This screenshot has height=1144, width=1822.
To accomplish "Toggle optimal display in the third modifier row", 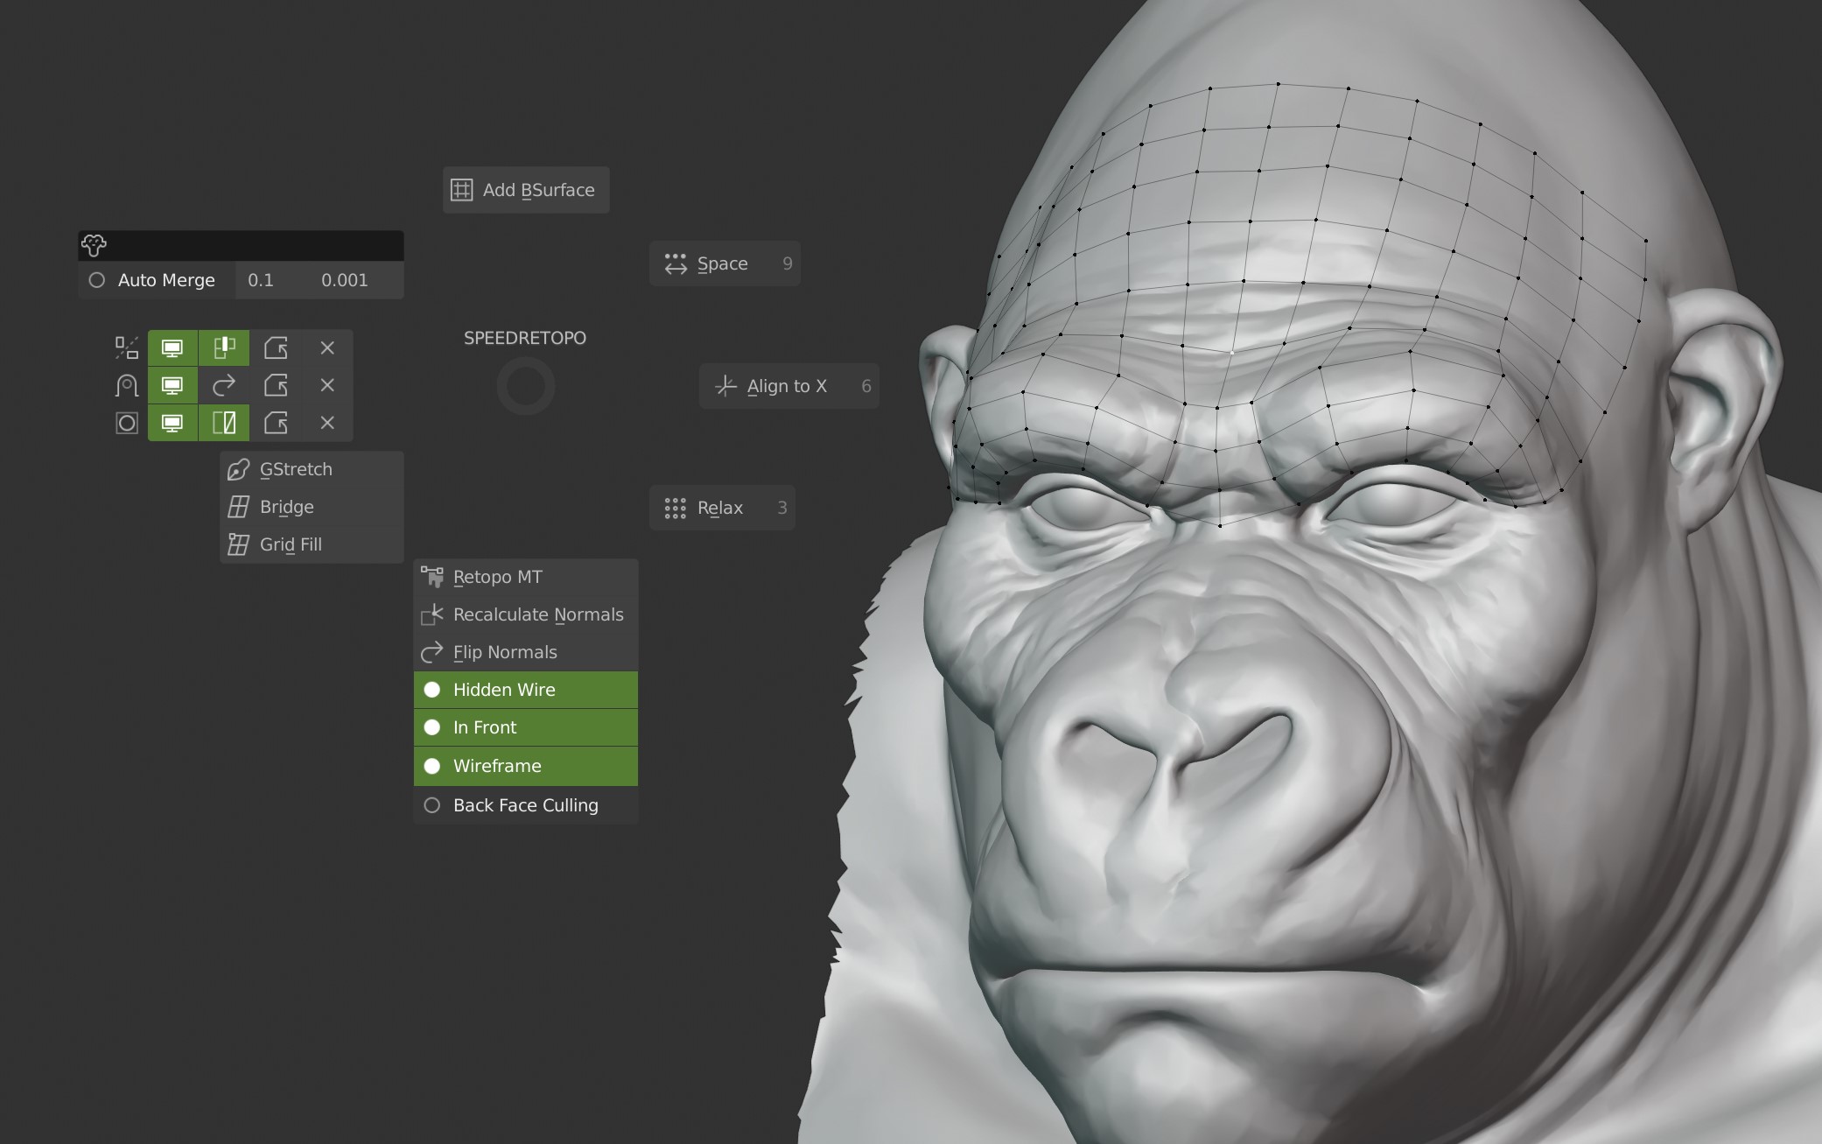I will coord(224,424).
